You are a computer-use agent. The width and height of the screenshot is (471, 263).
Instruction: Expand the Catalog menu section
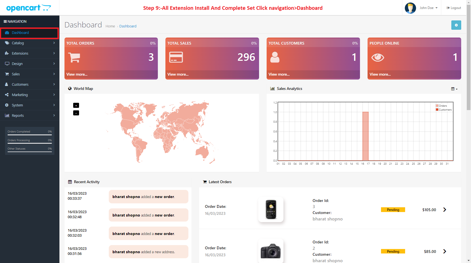[x=29, y=43]
